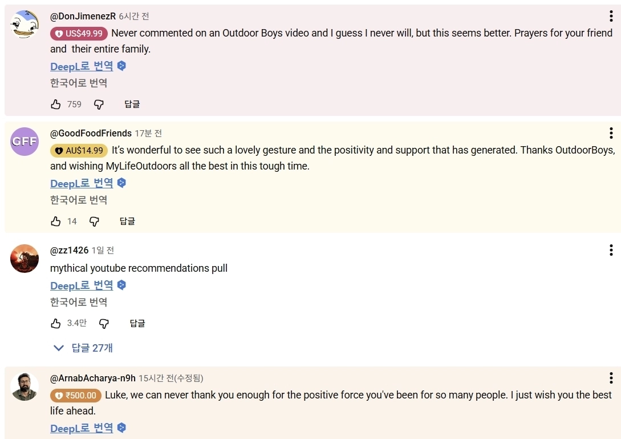Screen dimensions: 621x439
Task: Like the mythical youtube recommendations comment
Action: (55, 323)
